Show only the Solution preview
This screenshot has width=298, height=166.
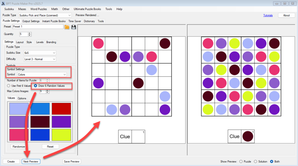click(256, 161)
